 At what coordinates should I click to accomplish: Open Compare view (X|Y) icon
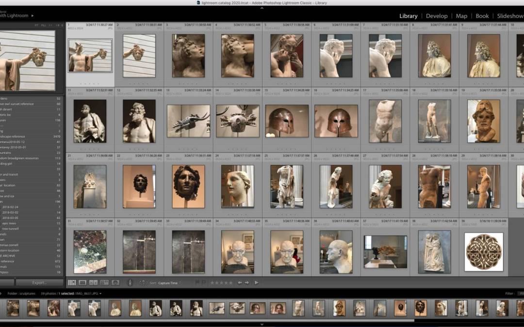coord(93,282)
